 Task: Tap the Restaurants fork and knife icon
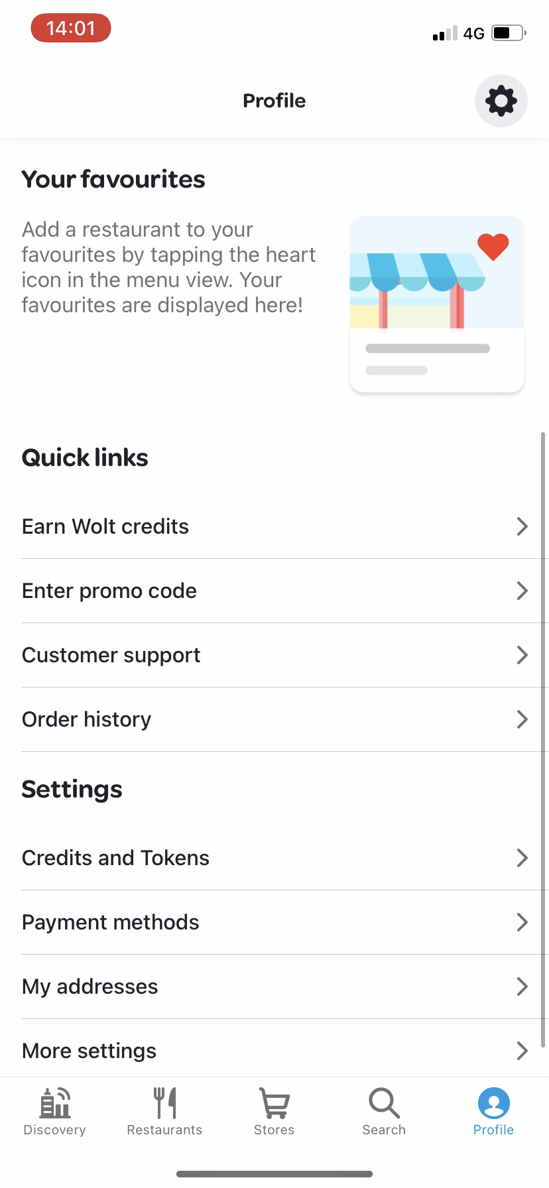pyautogui.click(x=164, y=1103)
